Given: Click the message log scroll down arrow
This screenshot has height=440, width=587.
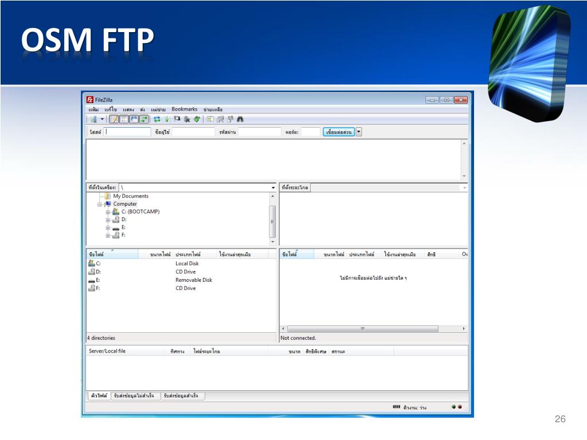Looking at the screenshot, I should [x=464, y=176].
